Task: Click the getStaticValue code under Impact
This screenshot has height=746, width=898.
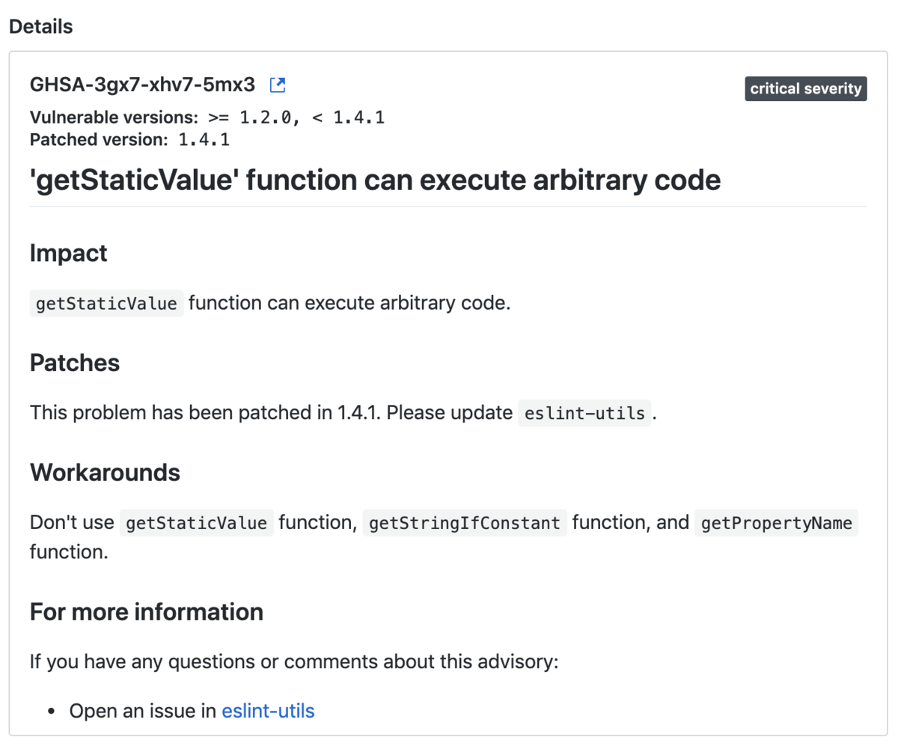Action: pyautogui.click(x=106, y=303)
